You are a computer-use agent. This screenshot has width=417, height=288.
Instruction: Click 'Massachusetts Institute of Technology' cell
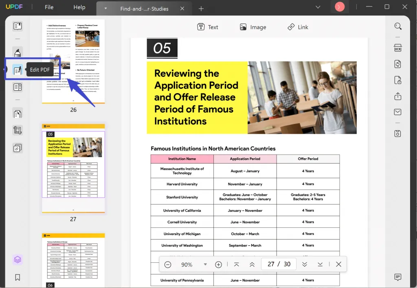coord(182,171)
